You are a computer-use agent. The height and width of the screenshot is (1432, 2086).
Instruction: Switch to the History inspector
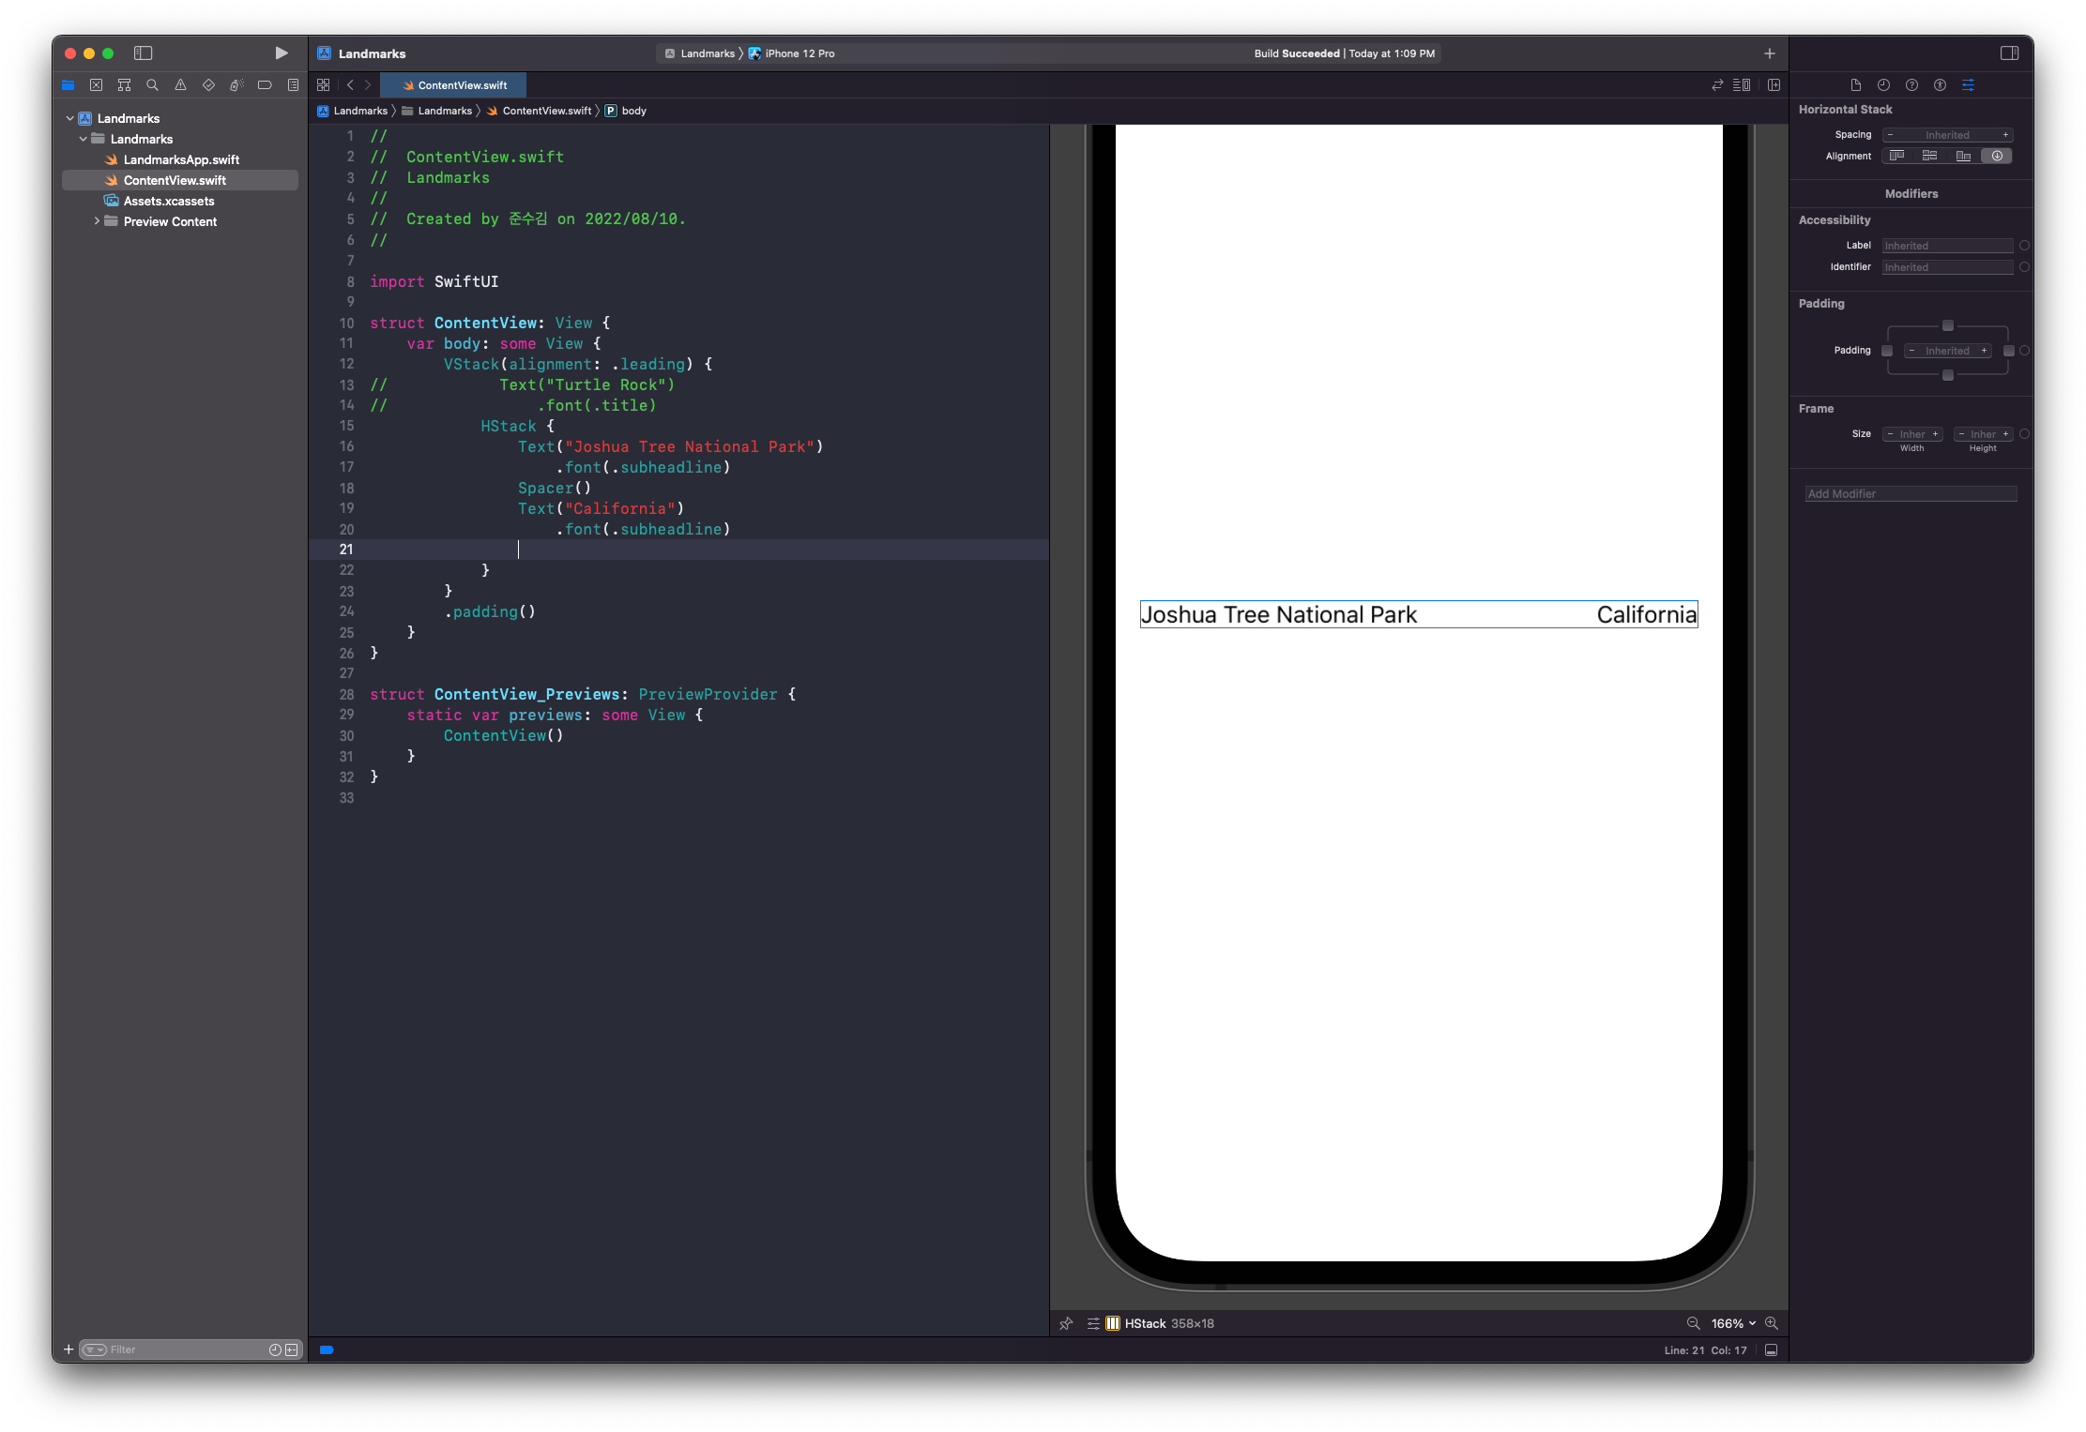1883,85
